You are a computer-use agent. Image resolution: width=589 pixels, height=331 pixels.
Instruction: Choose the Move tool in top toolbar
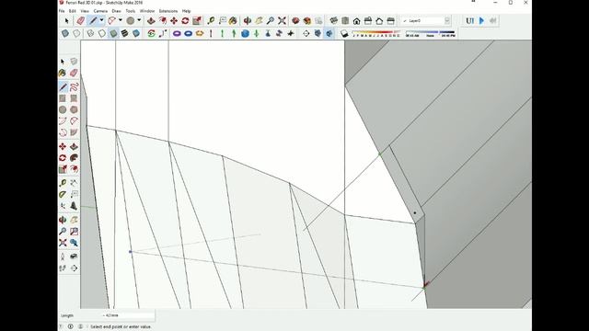pos(174,20)
